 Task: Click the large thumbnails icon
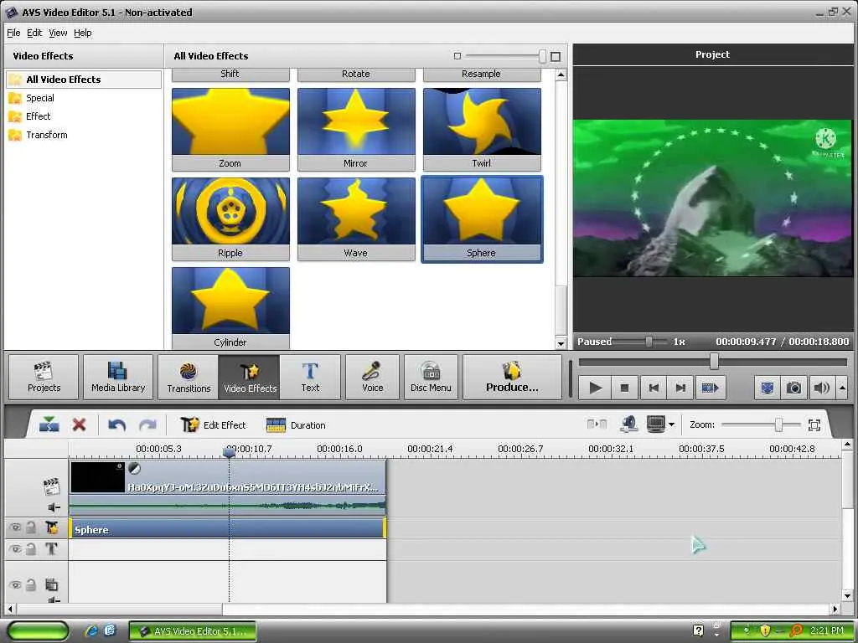click(x=556, y=56)
